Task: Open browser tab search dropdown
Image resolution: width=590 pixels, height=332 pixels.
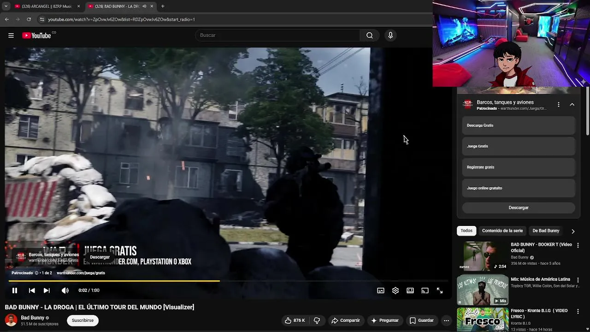Action: pyautogui.click(x=6, y=6)
